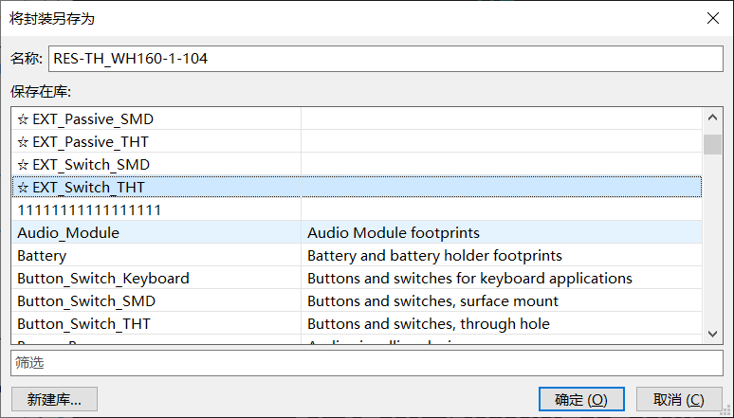Click the 'Audio Module footprints' description cell
Image resolution: width=734 pixels, height=418 pixels.
coord(394,233)
